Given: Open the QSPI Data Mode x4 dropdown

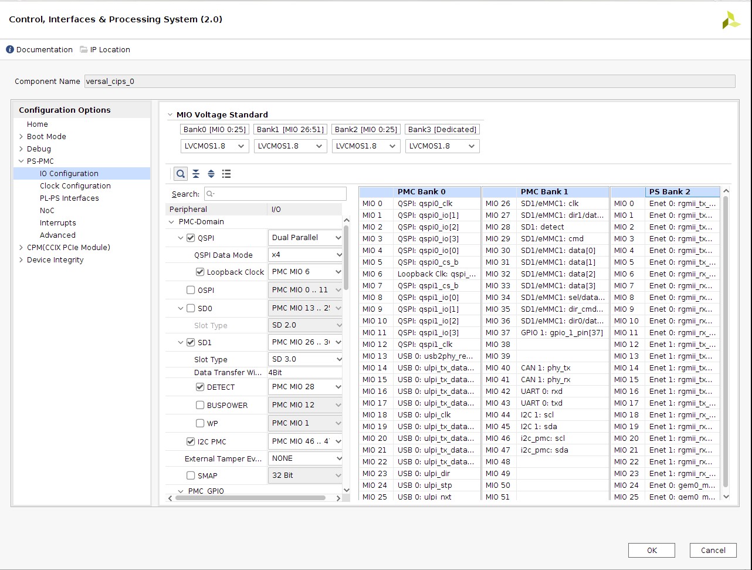Looking at the screenshot, I should click(x=305, y=255).
